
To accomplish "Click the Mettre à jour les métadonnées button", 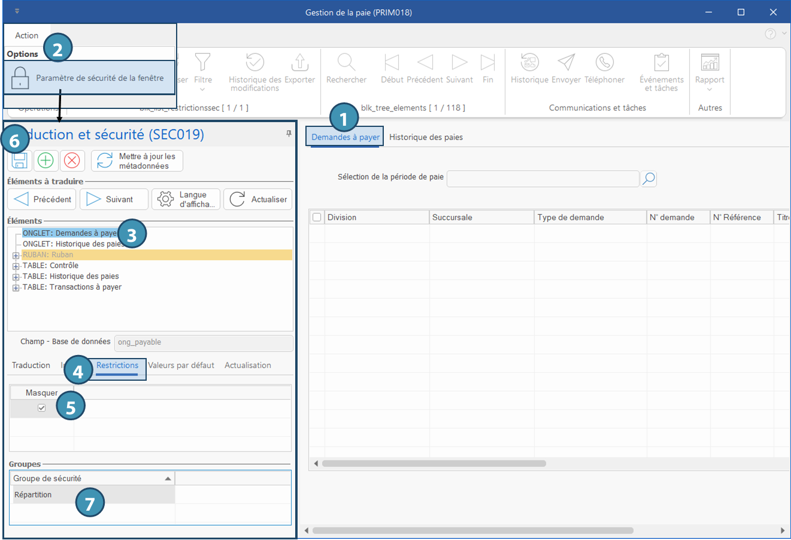I will coord(137,161).
